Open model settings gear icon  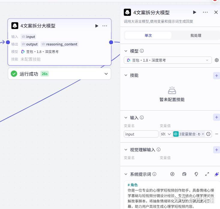pos(216,60)
